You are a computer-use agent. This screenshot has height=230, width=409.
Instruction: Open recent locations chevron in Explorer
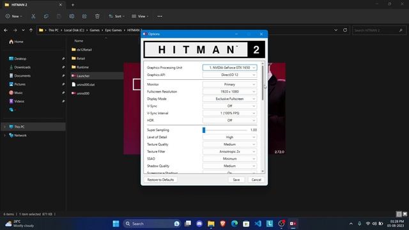tap(23, 30)
